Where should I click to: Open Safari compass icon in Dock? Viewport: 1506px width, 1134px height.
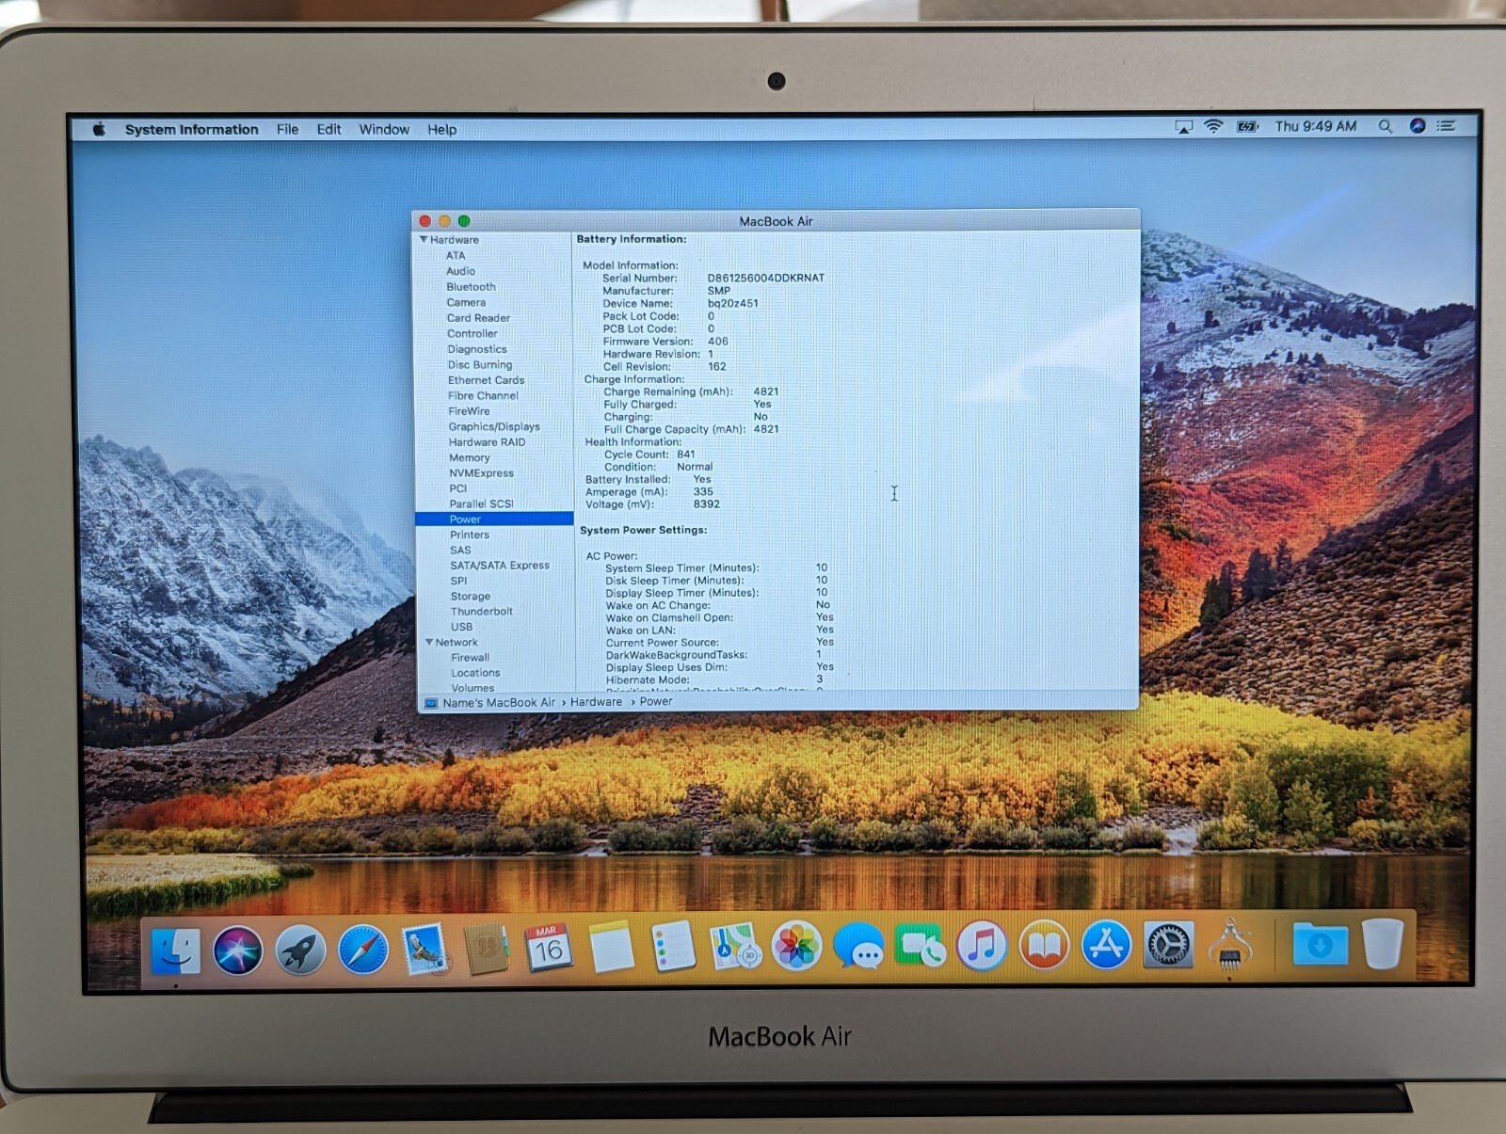pos(362,950)
